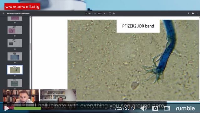
Task: Click the video timestamp 7:22 / 25:10
Action: [x=125, y=108]
